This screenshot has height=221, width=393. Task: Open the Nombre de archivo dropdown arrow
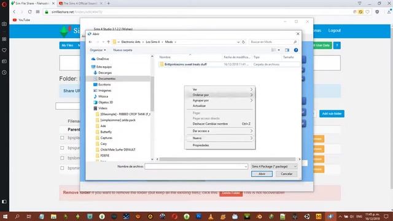[246, 166]
